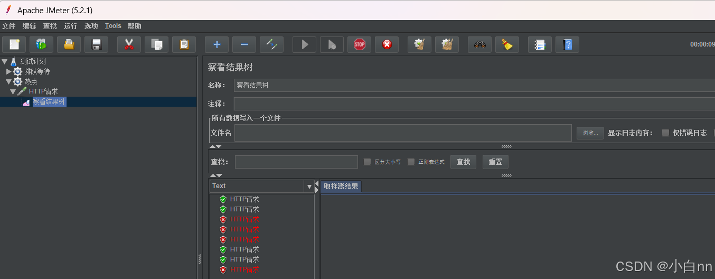This screenshot has width=715, height=279.
Task: Click the 重置 reset button
Action: pyautogui.click(x=496, y=162)
